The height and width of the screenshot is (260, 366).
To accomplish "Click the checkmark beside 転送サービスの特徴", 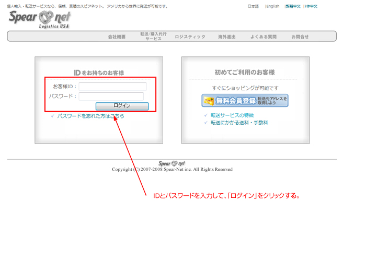I will 206,115.
